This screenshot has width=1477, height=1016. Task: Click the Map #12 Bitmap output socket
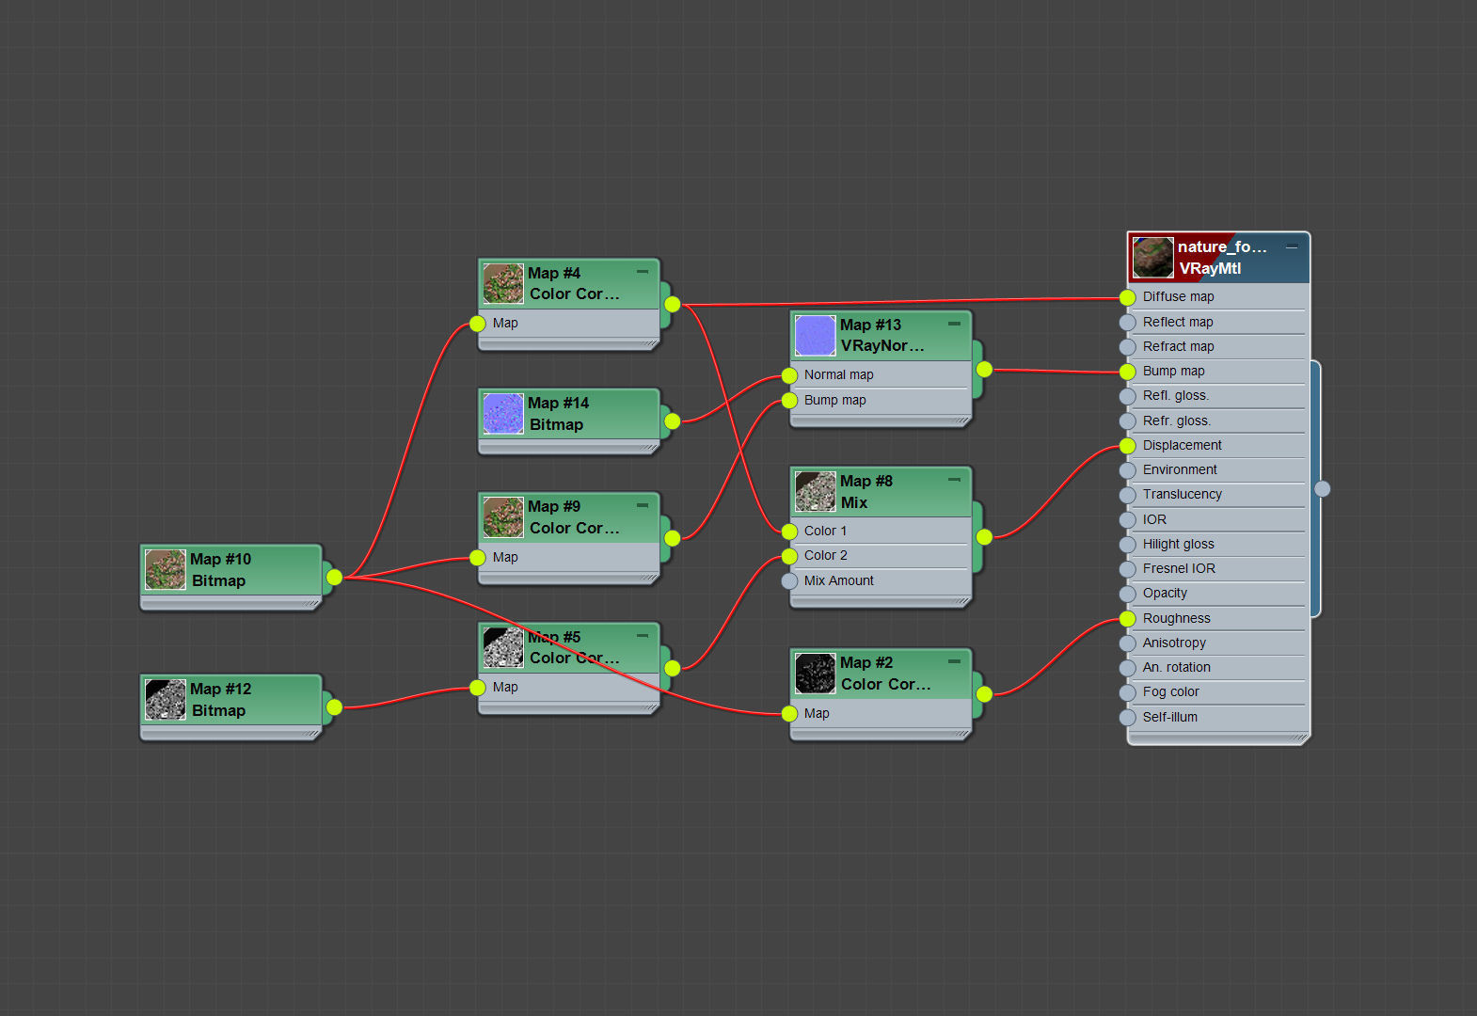334,707
